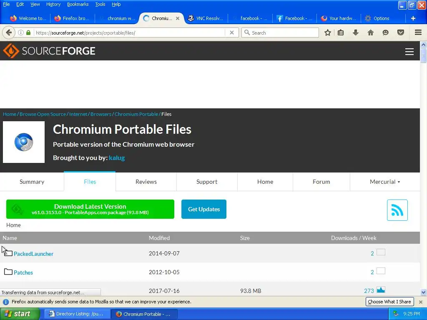
Task: Open the Bookmarks menu
Action: click(78, 4)
